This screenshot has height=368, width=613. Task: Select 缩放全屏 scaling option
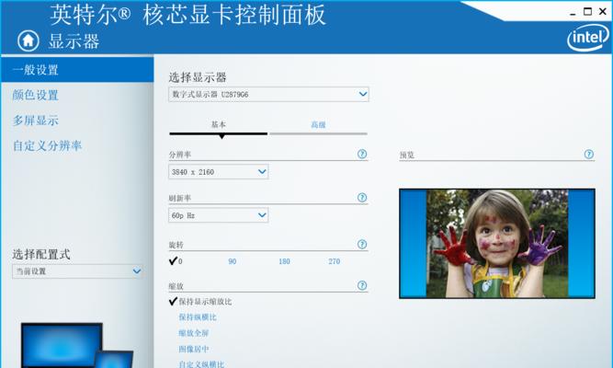pos(194,333)
